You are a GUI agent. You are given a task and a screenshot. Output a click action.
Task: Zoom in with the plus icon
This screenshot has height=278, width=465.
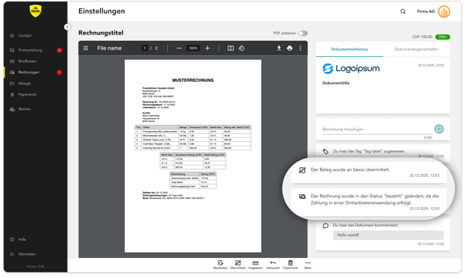click(x=207, y=49)
